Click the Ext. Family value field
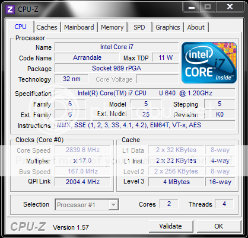 70,114
